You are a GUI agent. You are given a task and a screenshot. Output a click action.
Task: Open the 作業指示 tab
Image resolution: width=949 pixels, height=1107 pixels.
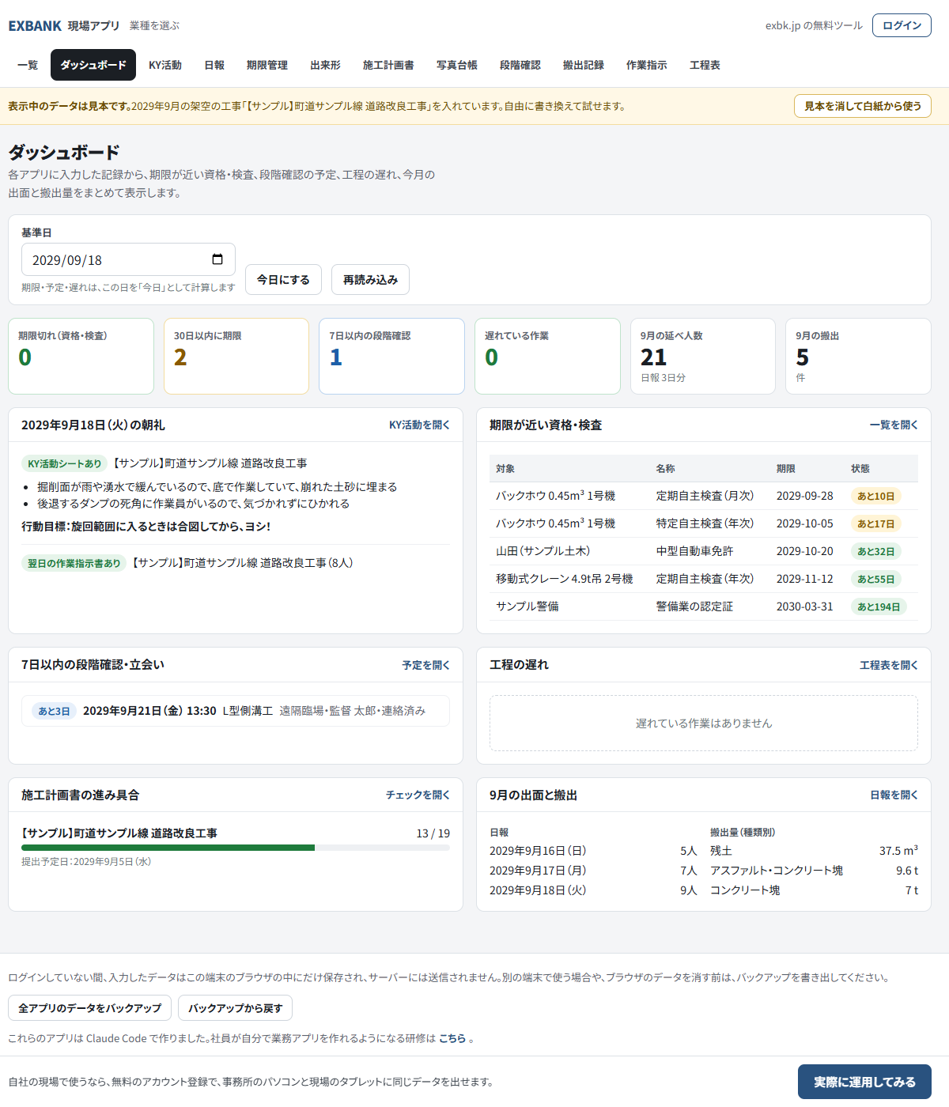point(647,65)
